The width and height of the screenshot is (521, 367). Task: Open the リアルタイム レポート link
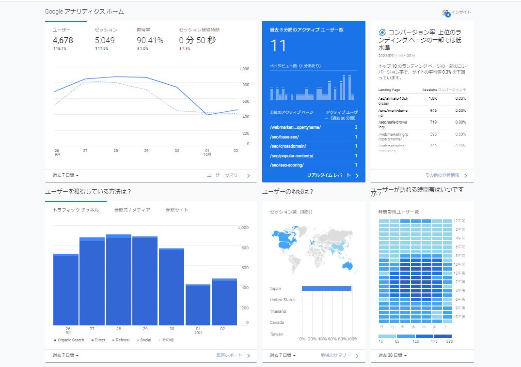point(329,175)
